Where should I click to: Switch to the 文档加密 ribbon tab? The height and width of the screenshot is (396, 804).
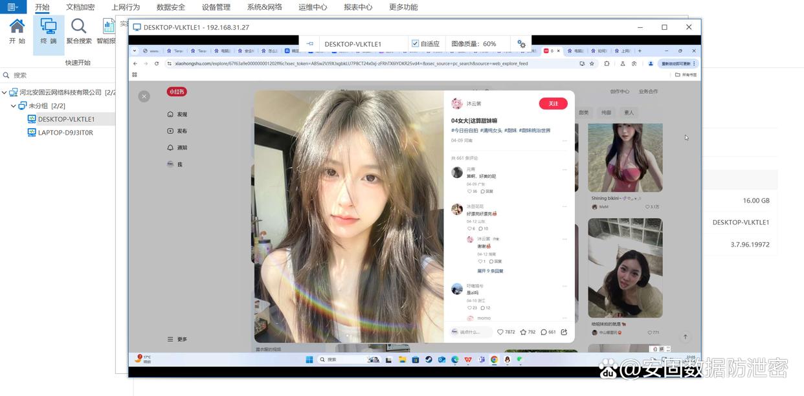click(80, 7)
